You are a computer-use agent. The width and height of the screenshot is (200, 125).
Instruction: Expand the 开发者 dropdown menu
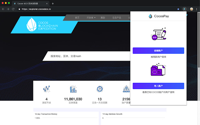coord(91,18)
